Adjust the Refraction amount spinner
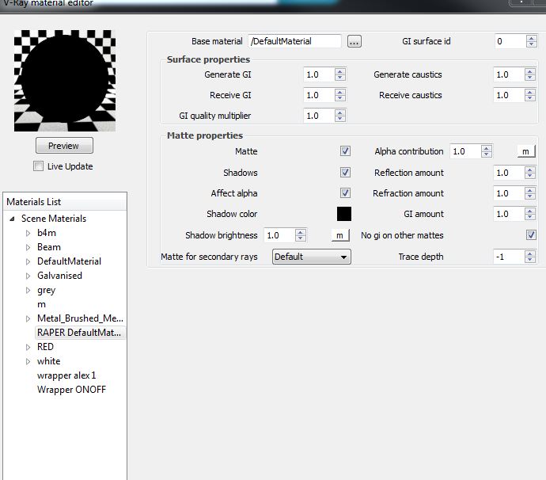This screenshot has height=480, width=546. 530,193
